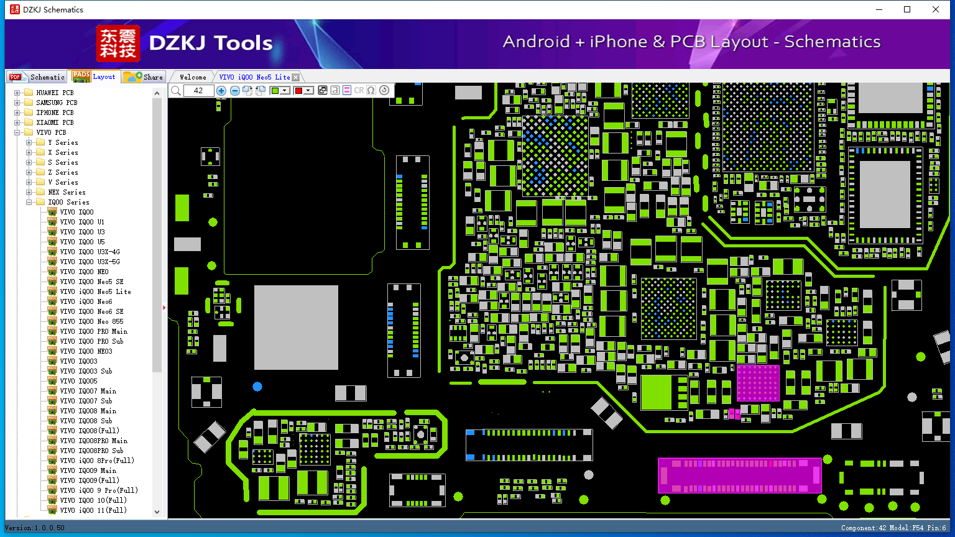Open the red color dropdown arrow
Screen dimensions: 955x537
coord(308,91)
